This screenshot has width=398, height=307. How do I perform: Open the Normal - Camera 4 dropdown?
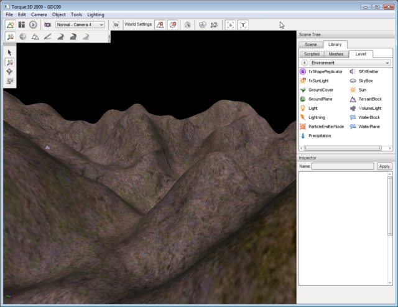coord(80,24)
